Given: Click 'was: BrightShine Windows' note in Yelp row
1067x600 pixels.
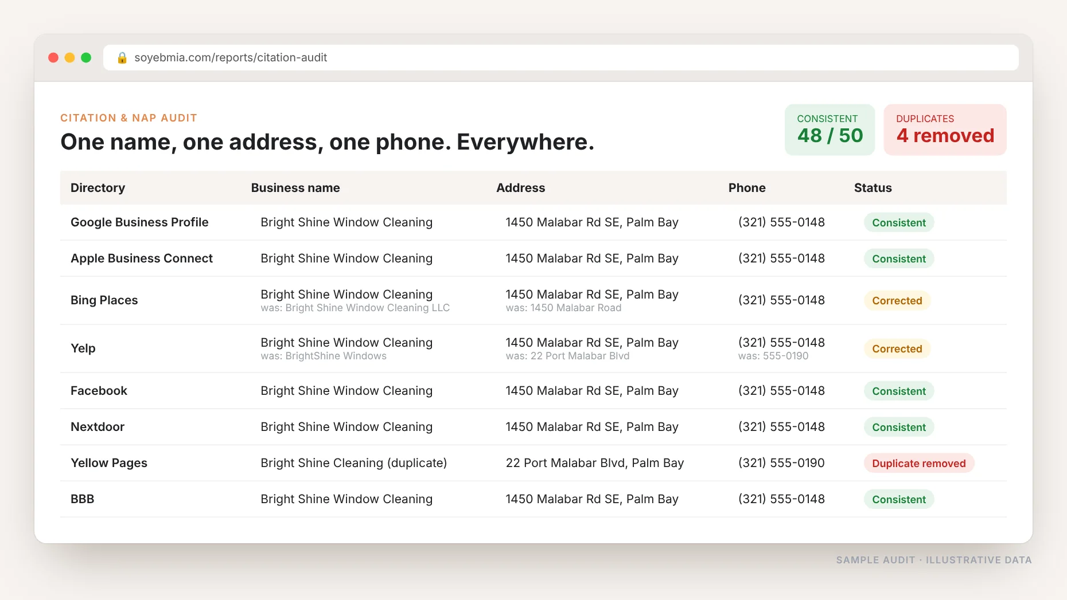Looking at the screenshot, I should 324,356.
